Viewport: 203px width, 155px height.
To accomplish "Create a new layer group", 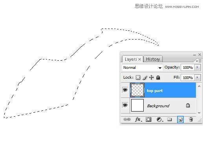I will click(x=170, y=119).
